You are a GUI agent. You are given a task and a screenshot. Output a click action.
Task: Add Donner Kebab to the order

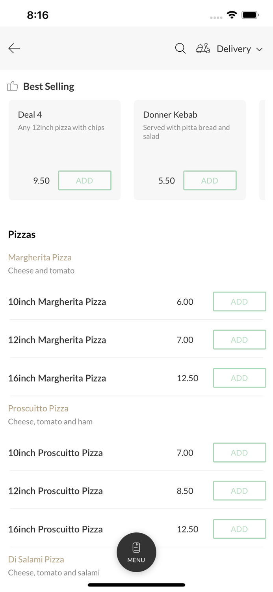pos(210,180)
